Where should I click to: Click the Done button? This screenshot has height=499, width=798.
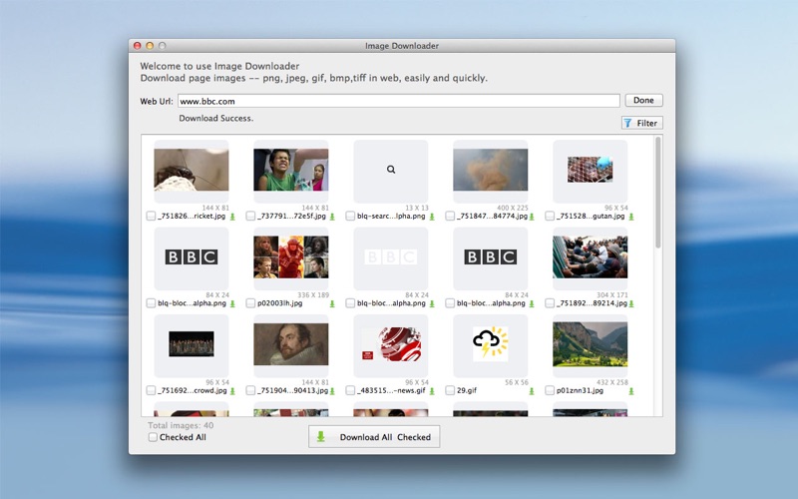coord(643,101)
